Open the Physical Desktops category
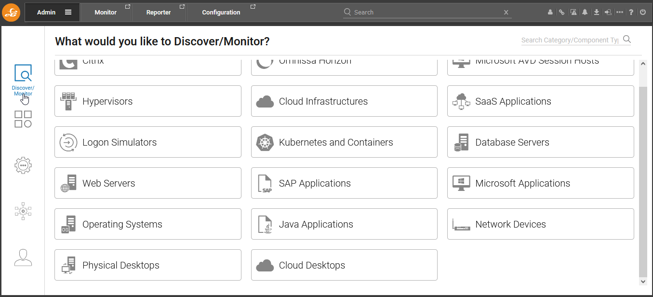The height and width of the screenshot is (297, 653). tap(148, 265)
